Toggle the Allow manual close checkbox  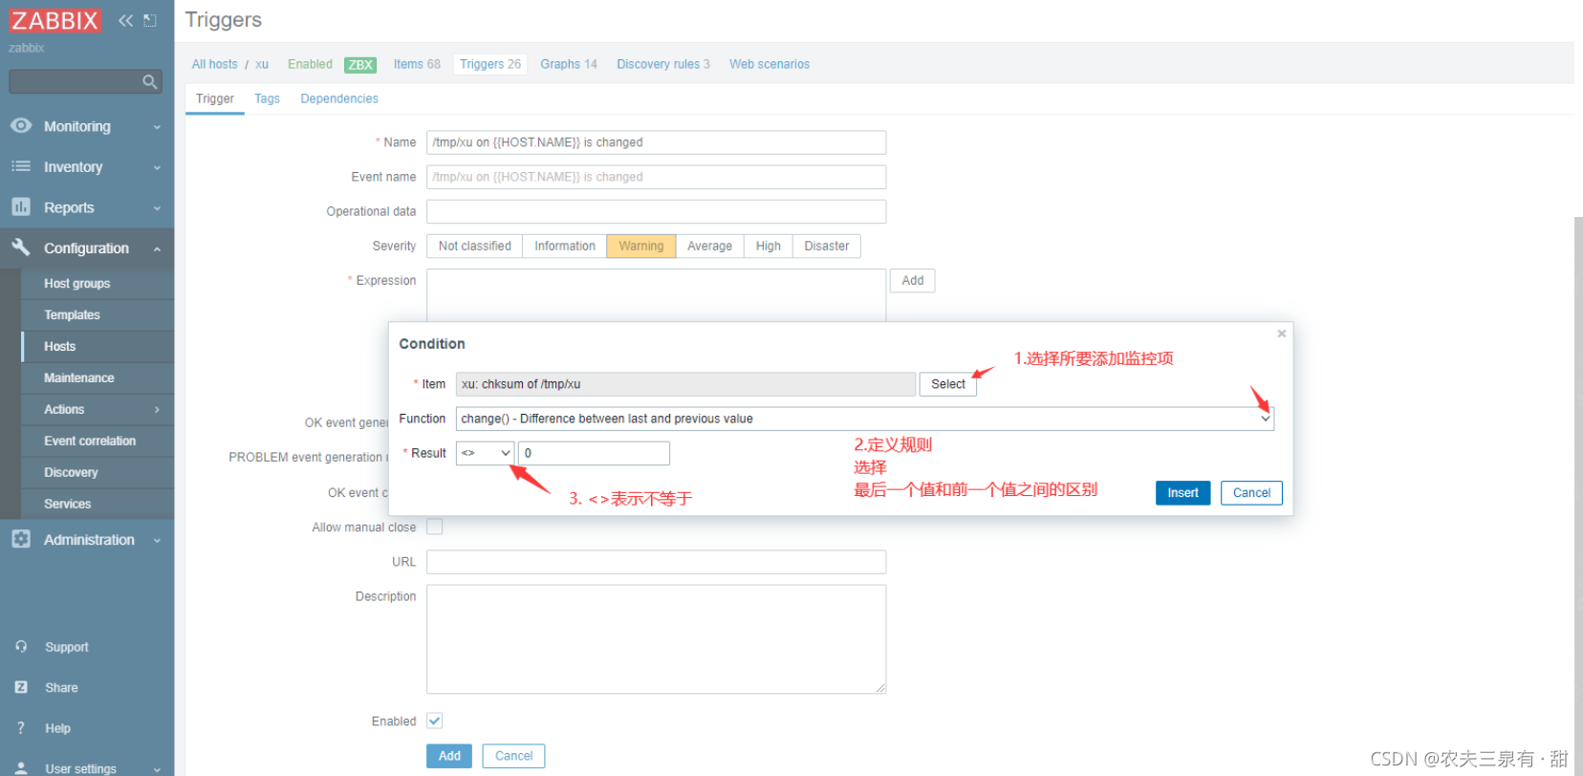(x=435, y=527)
